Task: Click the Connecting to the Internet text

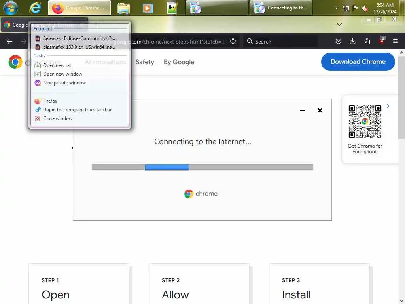Action: point(202,141)
